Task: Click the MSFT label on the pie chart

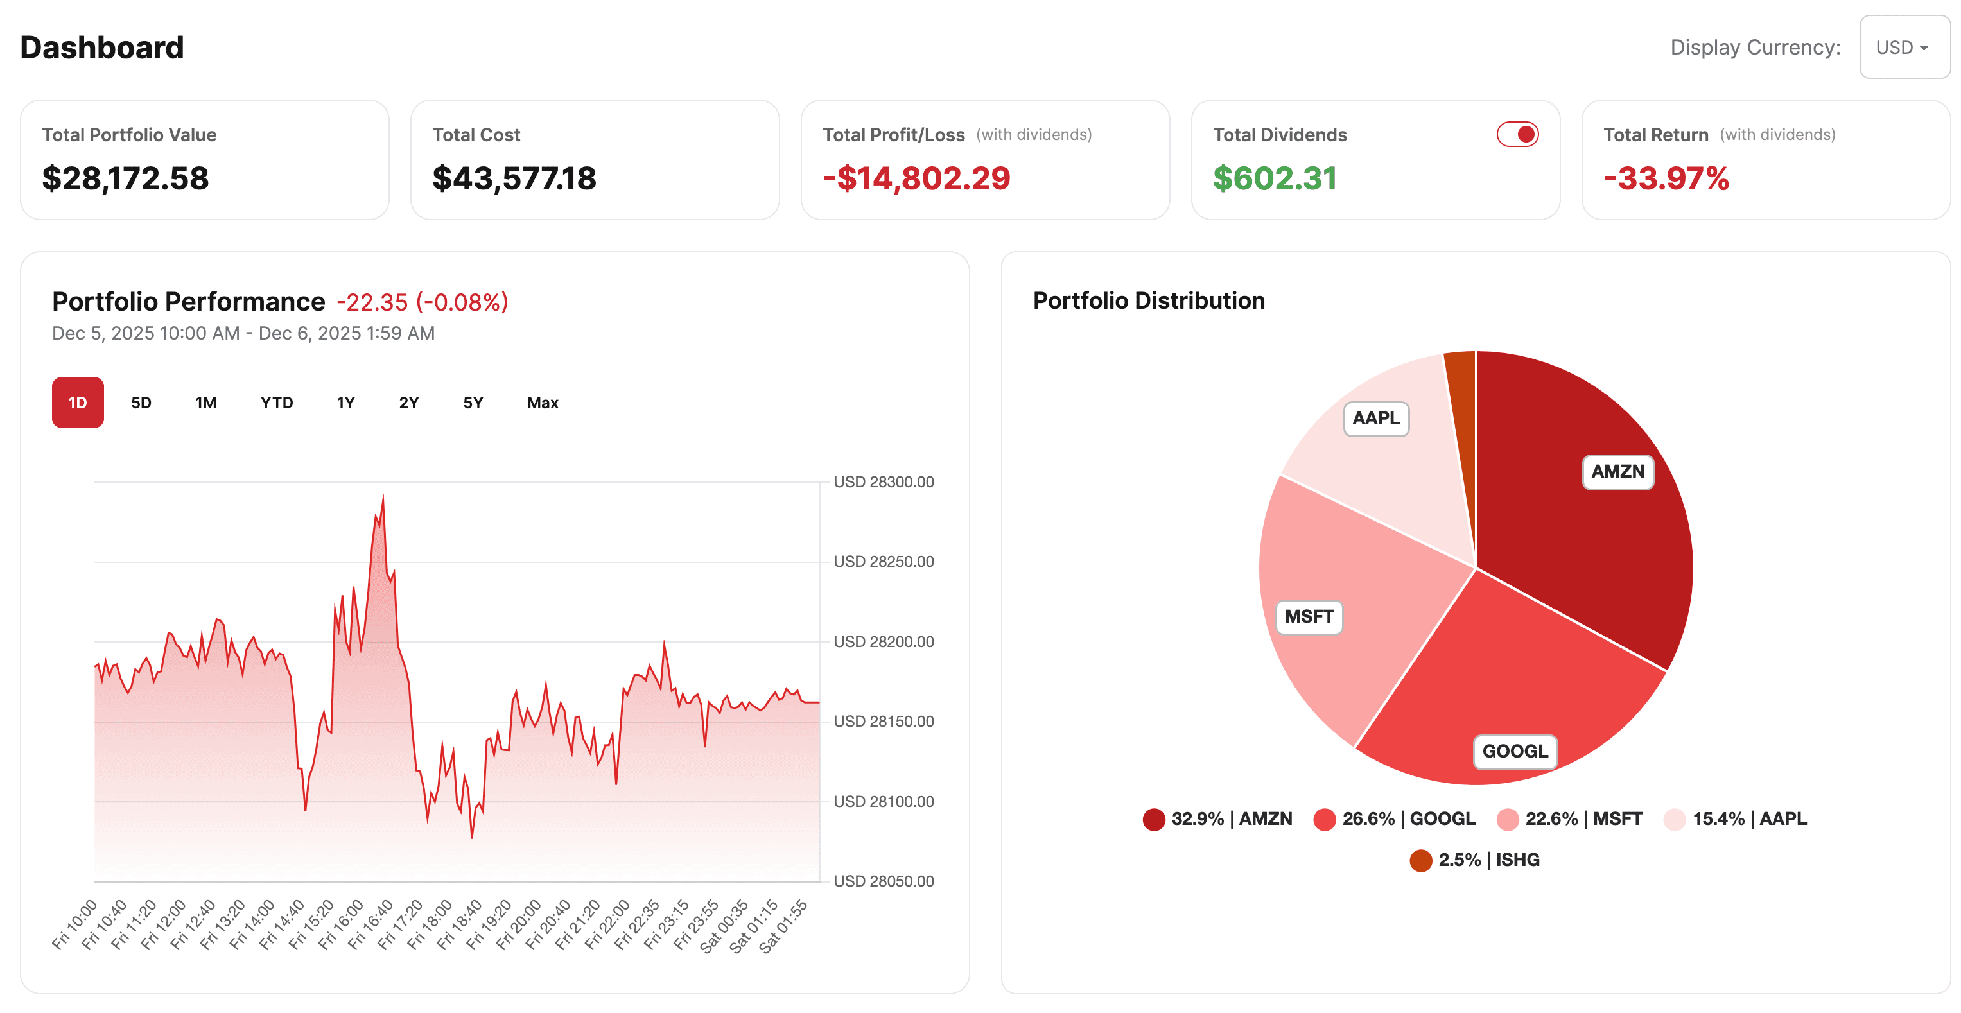Action: (x=1309, y=616)
